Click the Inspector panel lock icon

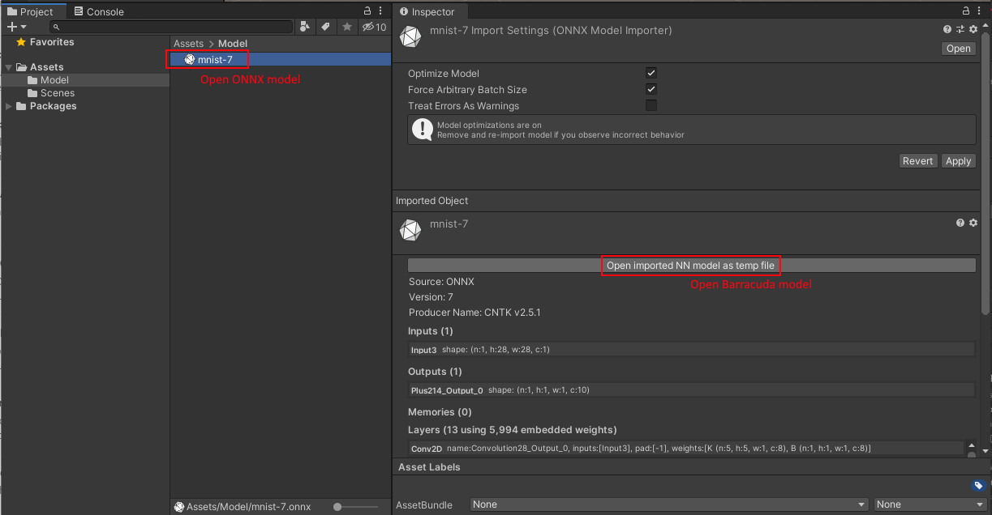965,11
